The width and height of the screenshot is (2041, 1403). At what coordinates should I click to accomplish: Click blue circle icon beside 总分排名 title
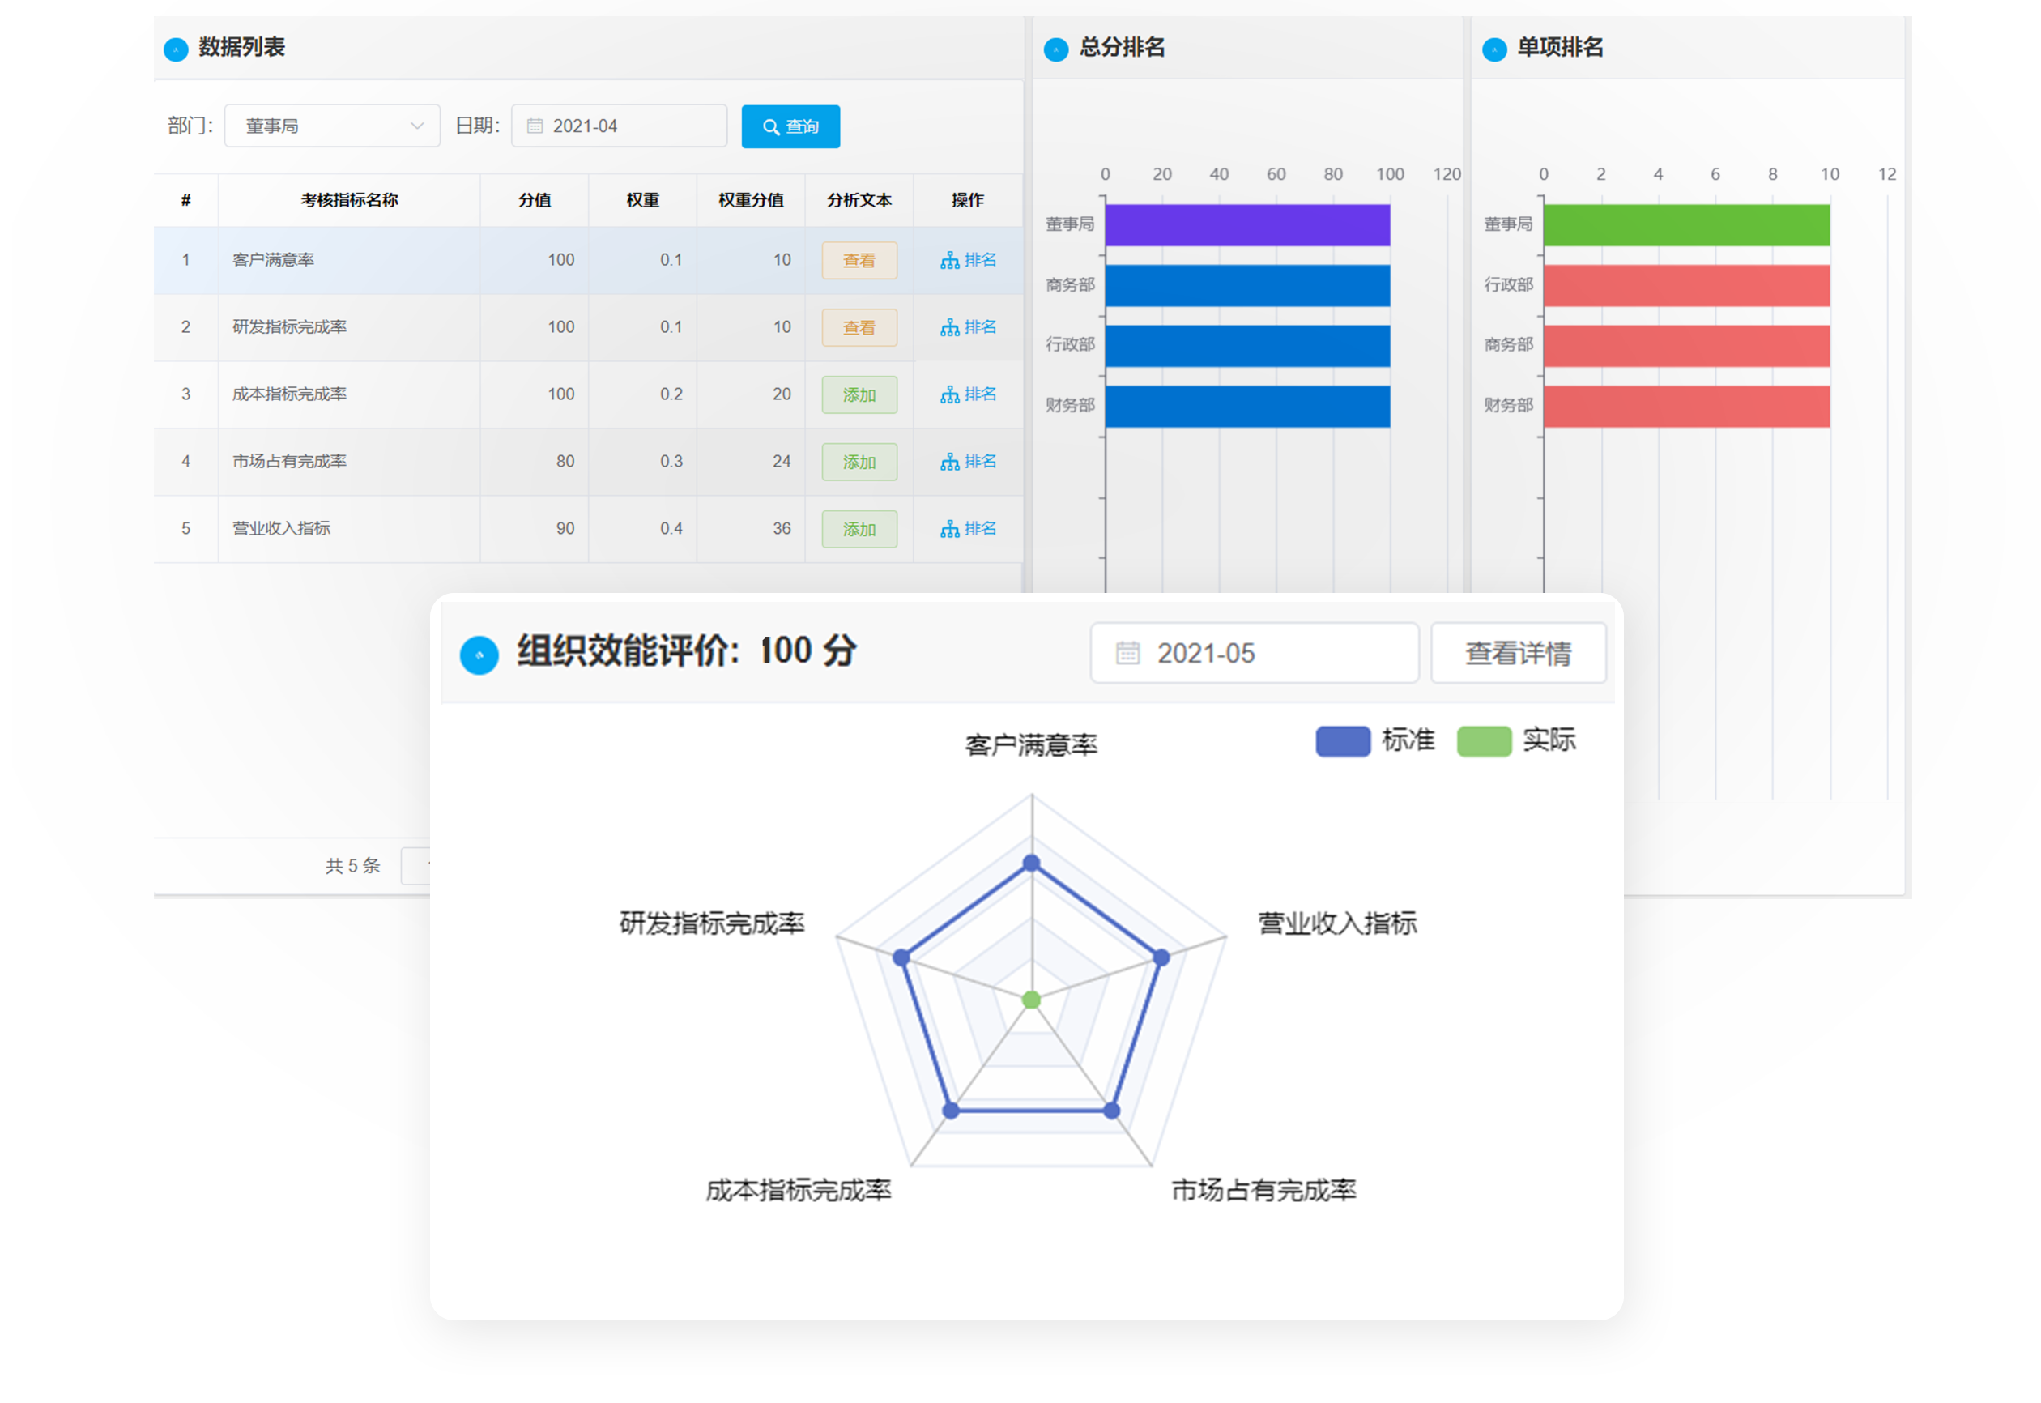1055,49
